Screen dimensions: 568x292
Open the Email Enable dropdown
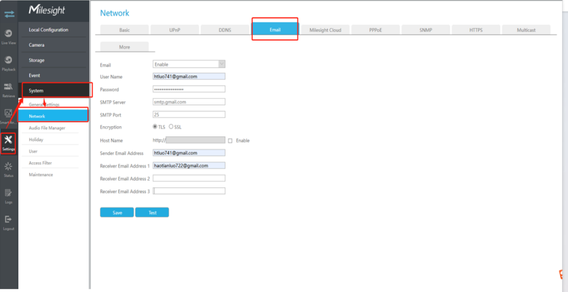pos(189,64)
